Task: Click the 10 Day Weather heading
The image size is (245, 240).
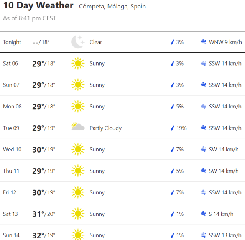Action: tap(38, 6)
